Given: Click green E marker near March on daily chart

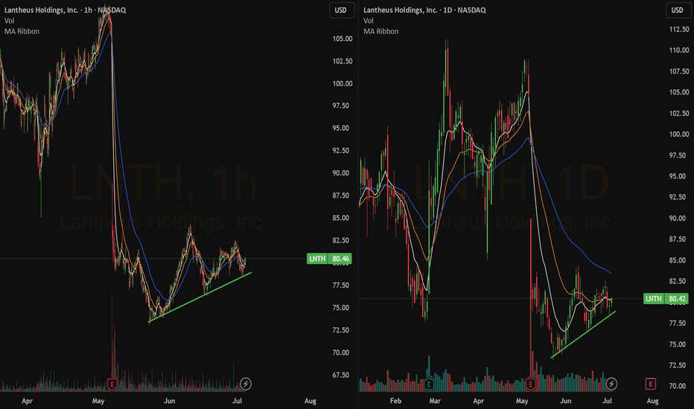Looking at the screenshot, I should coord(428,384).
